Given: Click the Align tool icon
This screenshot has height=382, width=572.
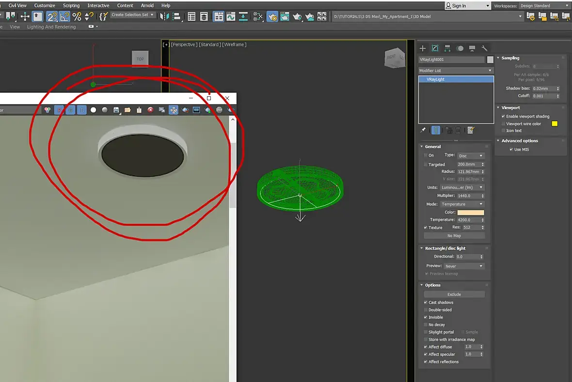Looking at the screenshot, I should tap(176, 16).
